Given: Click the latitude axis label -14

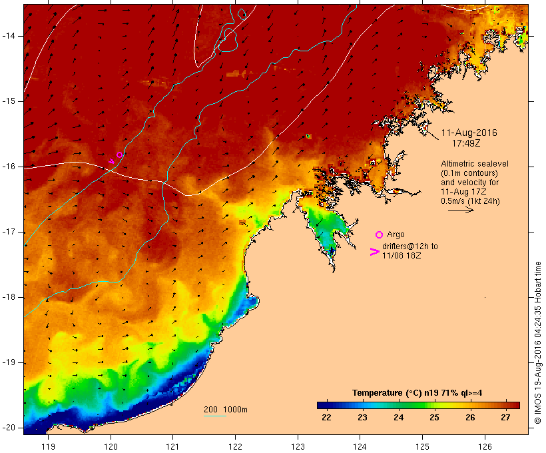Looking at the screenshot, I should pyautogui.click(x=9, y=36).
